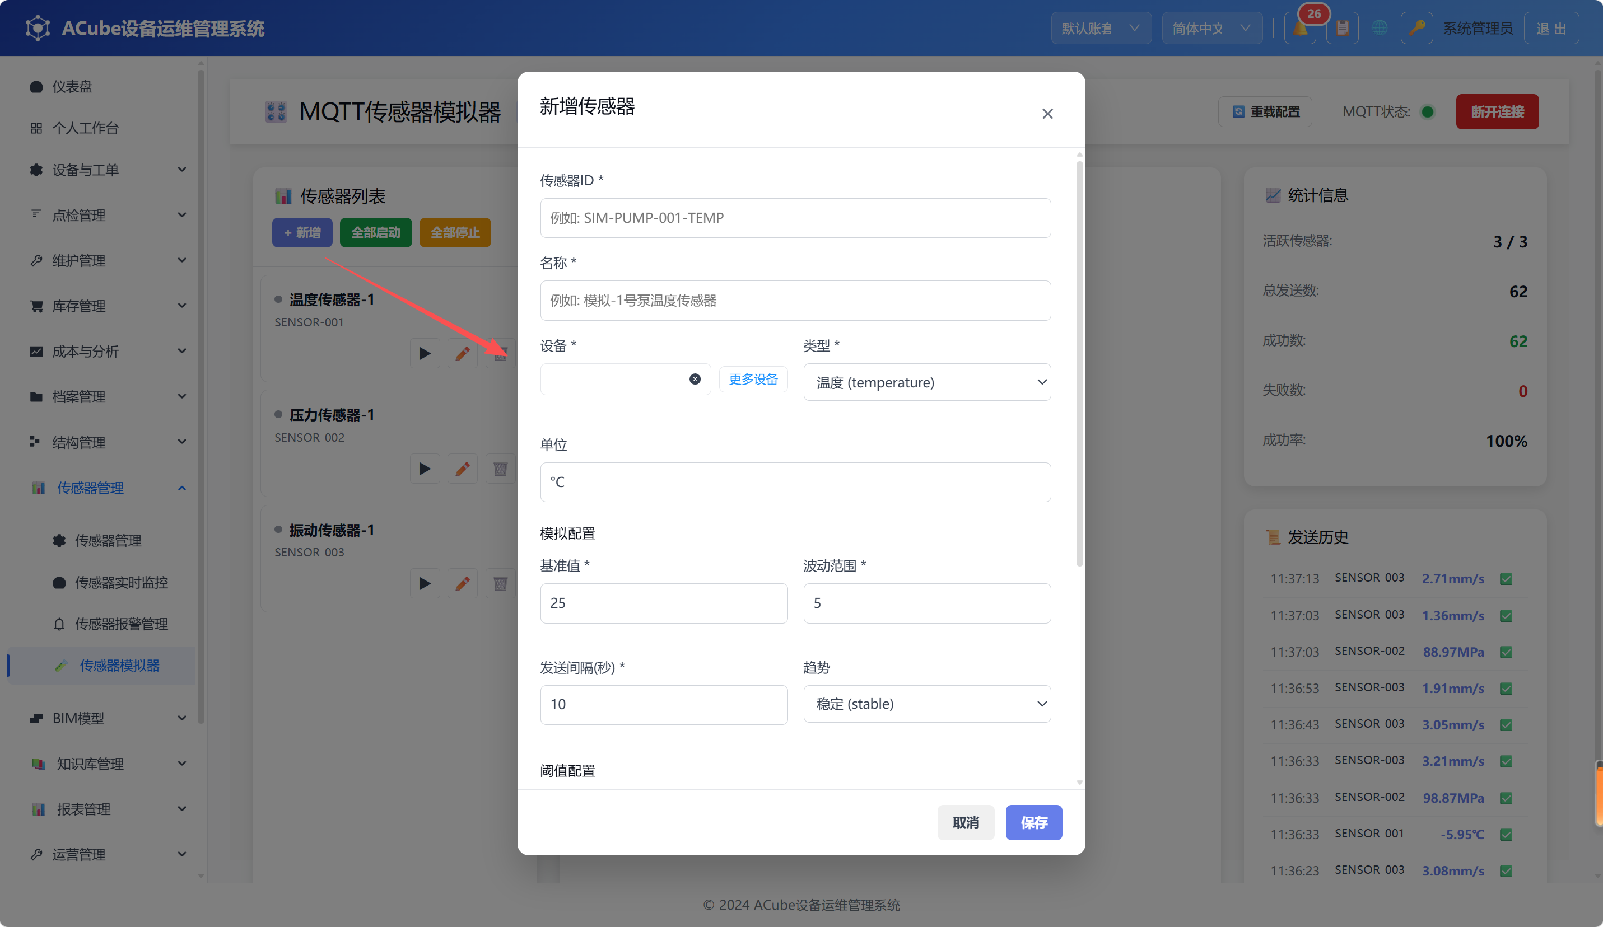Click the 重载配置 button
Viewport: 1603px width, 927px height.
1265,111
